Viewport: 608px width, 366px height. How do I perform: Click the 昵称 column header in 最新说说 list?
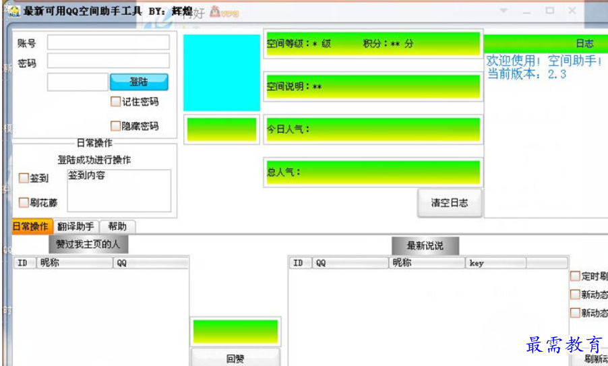427,263
